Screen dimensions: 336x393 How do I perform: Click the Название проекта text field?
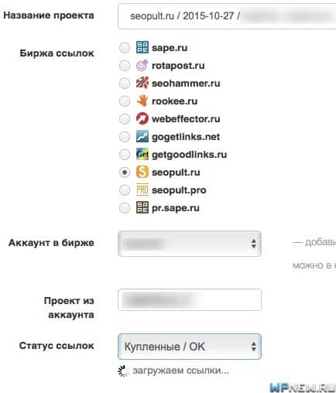[x=227, y=16]
